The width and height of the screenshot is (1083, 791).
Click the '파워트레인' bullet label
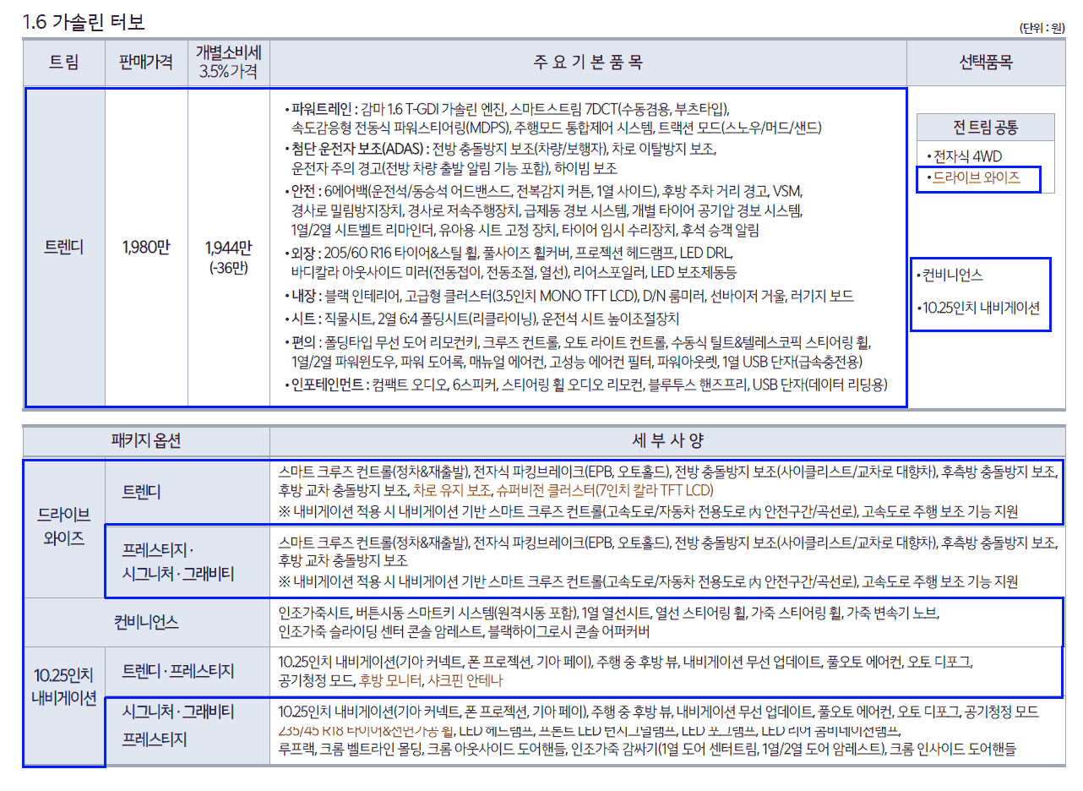[323, 110]
